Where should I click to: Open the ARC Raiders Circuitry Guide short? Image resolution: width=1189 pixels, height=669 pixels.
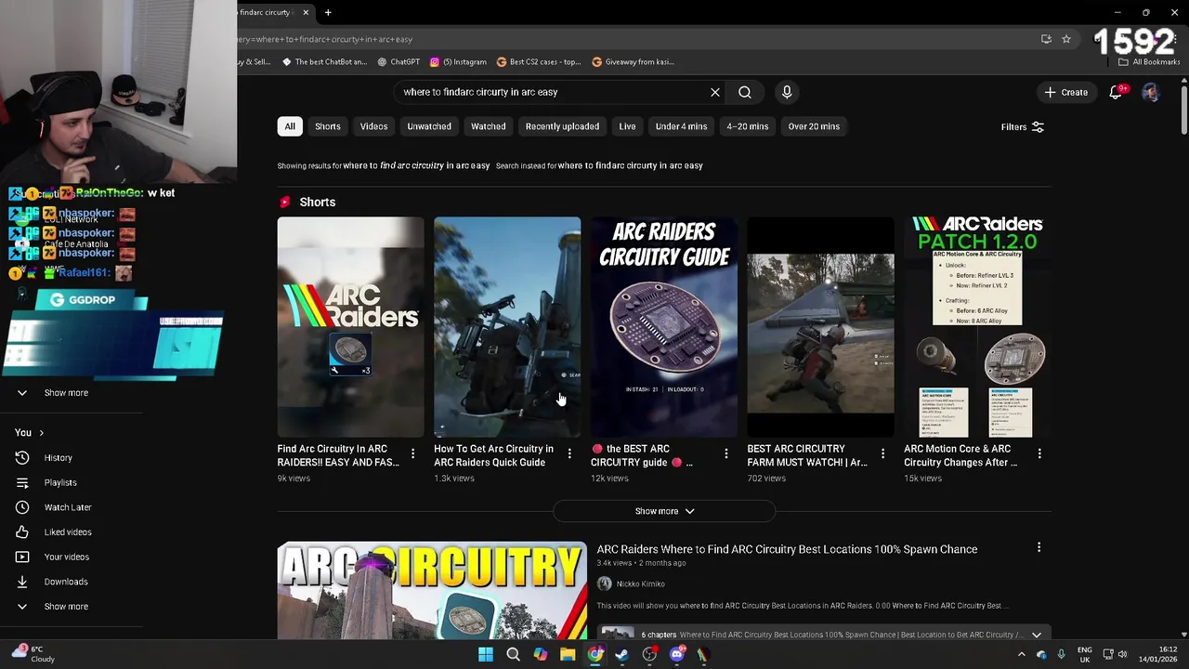point(663,326)
